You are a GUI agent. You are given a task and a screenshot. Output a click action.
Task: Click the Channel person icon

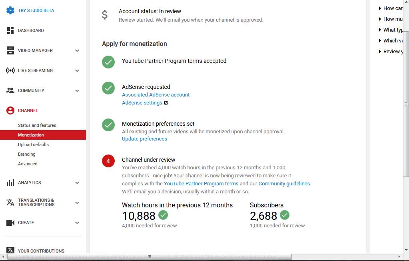pos(10,110)
